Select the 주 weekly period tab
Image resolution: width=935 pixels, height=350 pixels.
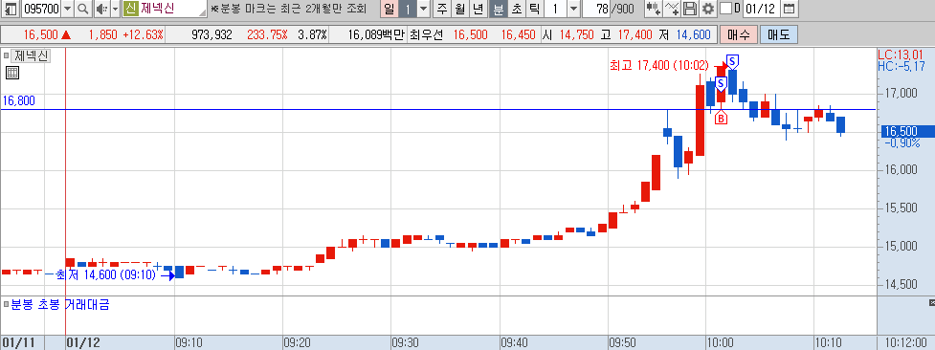[x=441, y=9]
